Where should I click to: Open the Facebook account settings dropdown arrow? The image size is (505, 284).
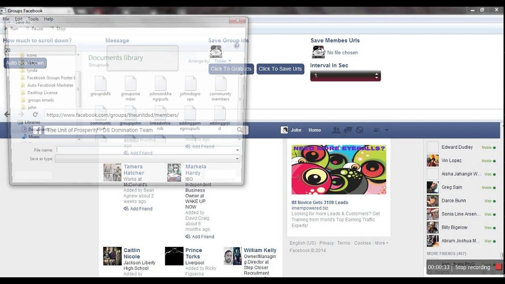point(386,130)
